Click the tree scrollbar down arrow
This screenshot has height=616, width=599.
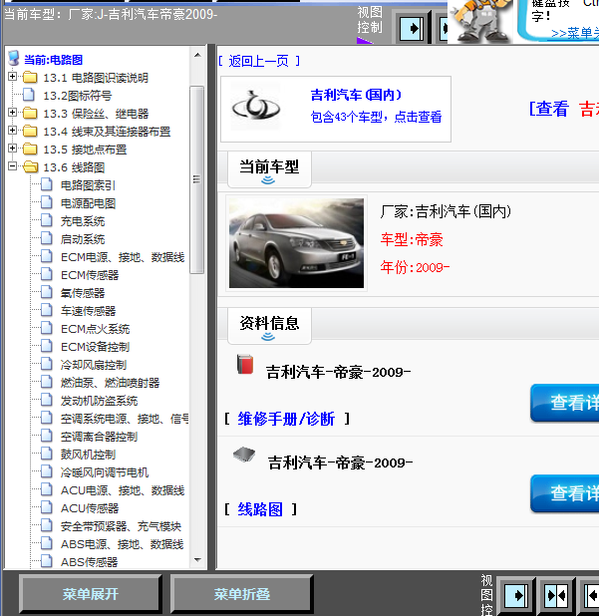(x=197, y=560)
